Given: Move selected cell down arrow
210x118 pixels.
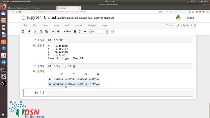Looking at the screenshot, I should [58, 32].
